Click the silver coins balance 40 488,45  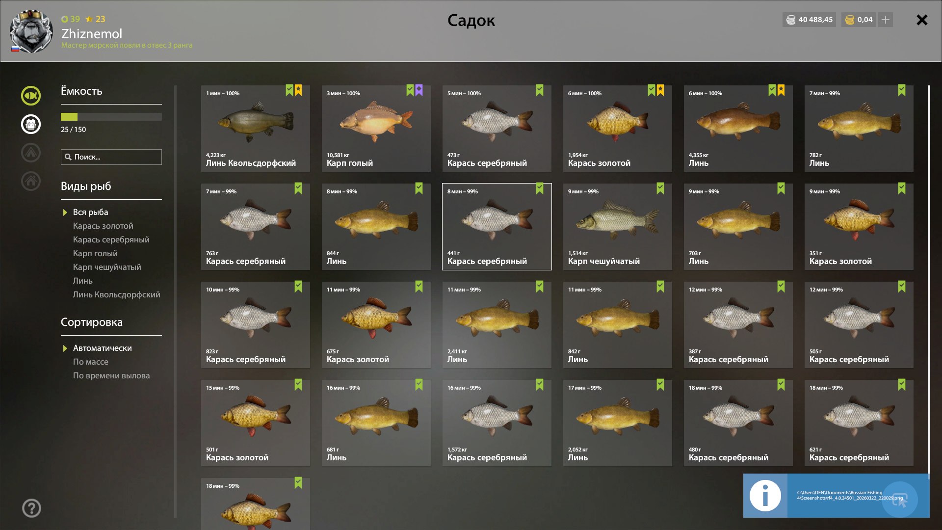click(x=810, y=20)
